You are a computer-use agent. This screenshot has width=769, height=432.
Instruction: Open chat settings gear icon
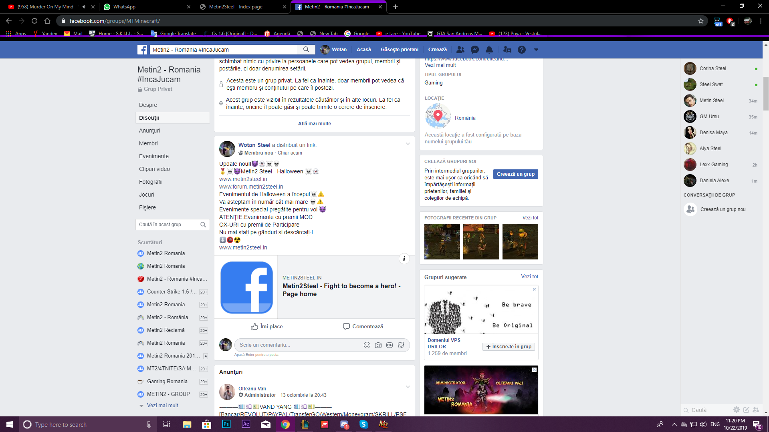pos(737,410)
